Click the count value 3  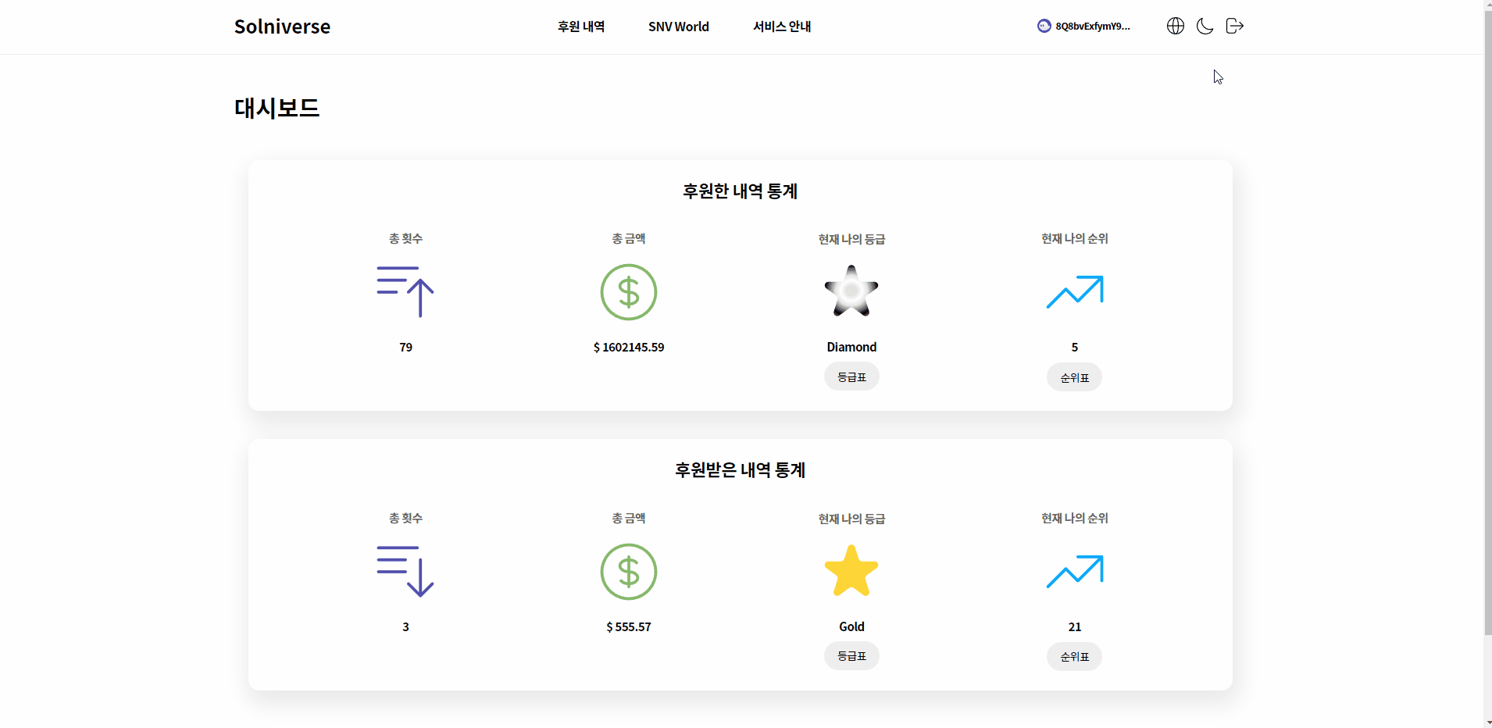[x=405, y=626]
